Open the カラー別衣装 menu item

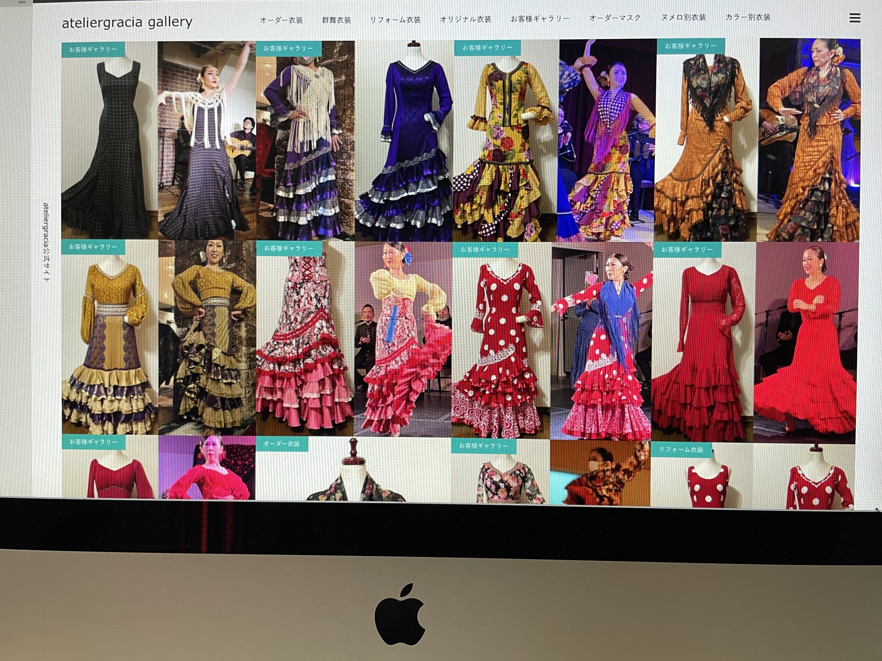(748, 17)
